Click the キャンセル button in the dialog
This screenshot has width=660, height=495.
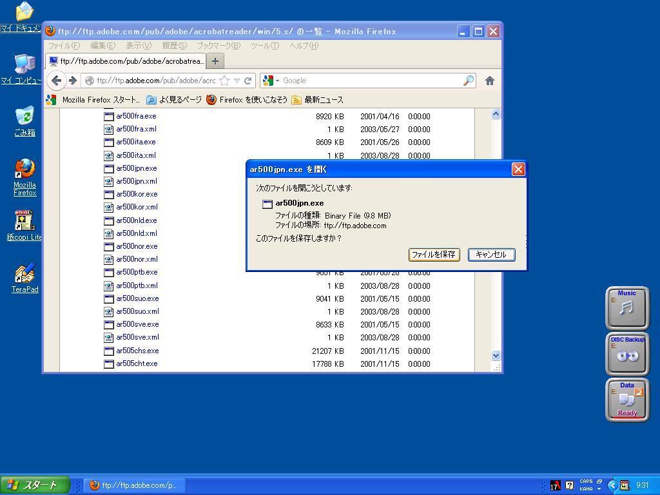click(x=491, y=254)
